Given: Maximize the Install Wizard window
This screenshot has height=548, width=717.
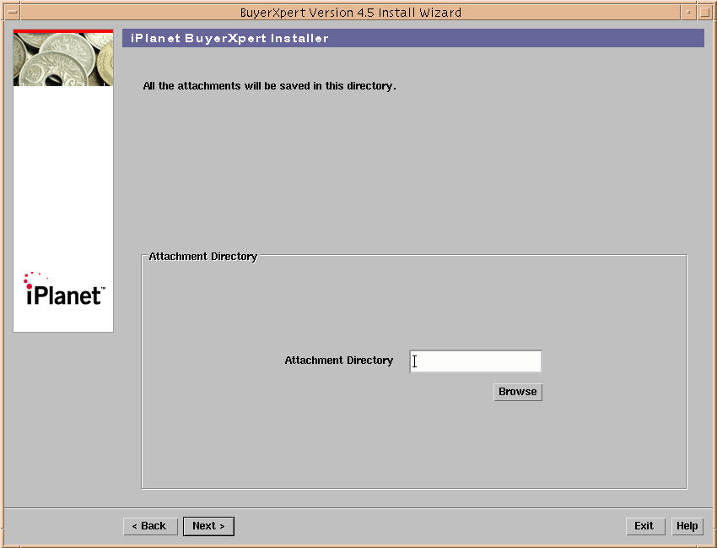Looking at the screenshot, I should [x=704, y=12].
